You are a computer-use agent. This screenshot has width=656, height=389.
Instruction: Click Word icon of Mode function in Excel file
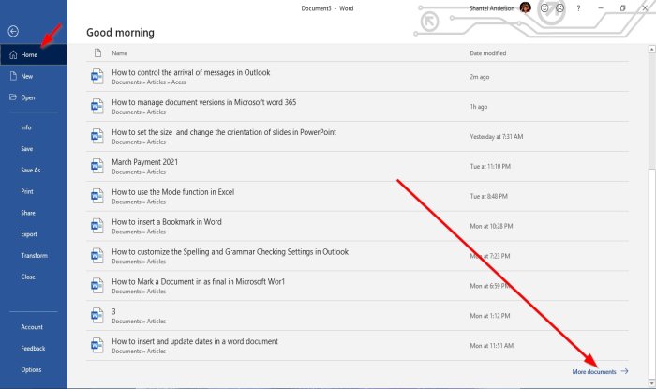coord(97,196)
